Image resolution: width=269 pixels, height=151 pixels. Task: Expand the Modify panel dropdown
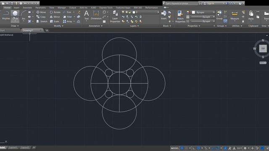tap(58, 26)
